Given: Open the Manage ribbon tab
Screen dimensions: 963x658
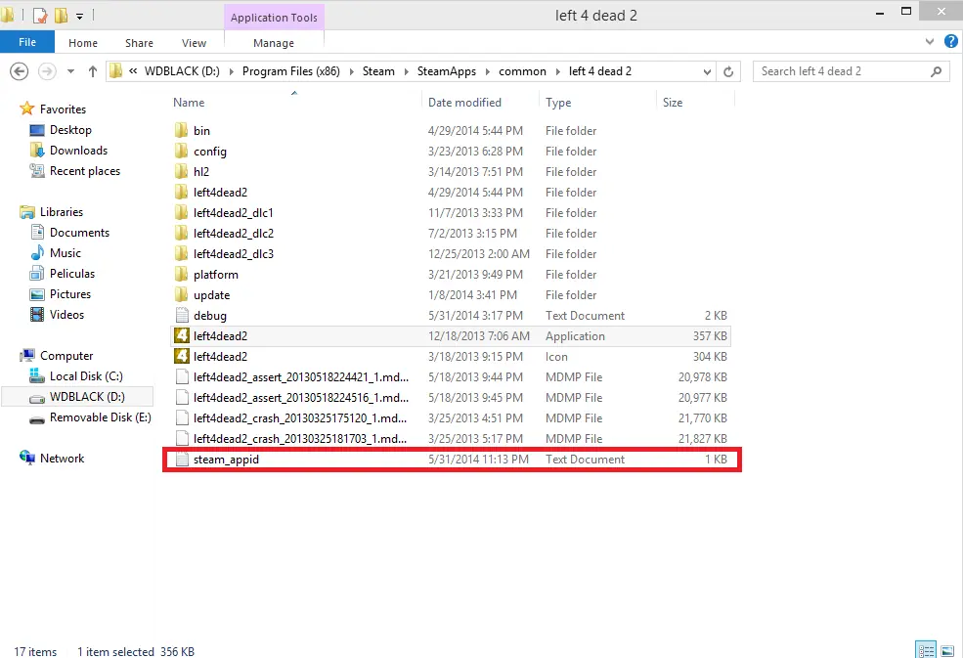Looking at the screenshot, I should 274,43.
